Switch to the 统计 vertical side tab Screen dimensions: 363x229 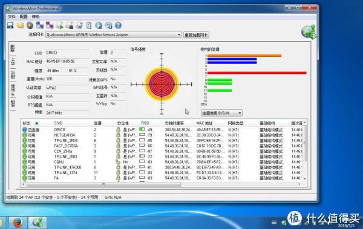click(x=13, y=62)
